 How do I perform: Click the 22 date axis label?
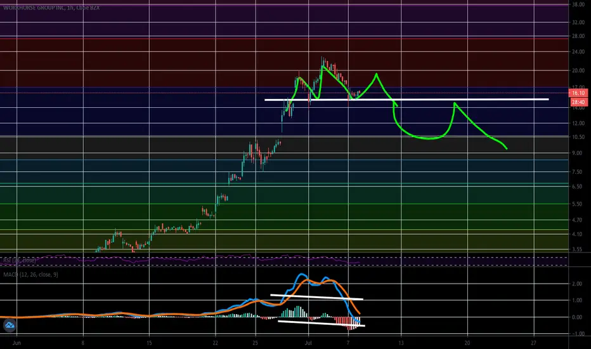coord(215,343)
